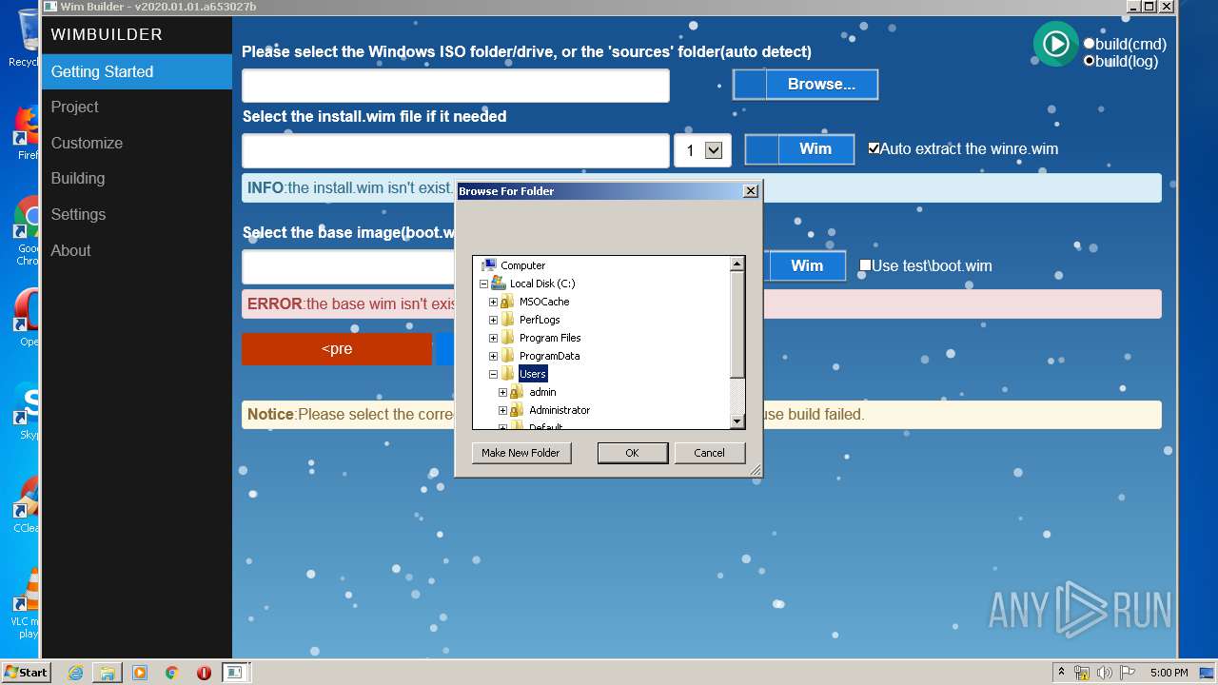Open File Explorer from the taskbar
Viewport: 1218px width, 685px height.
(x=108, y=673)
